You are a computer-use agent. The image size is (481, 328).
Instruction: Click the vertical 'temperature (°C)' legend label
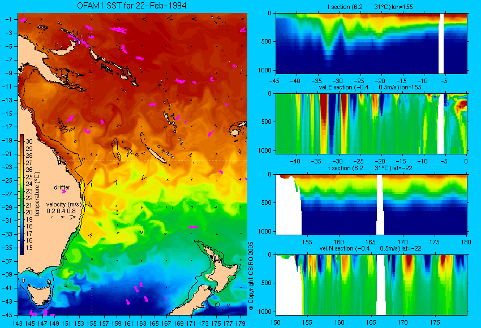[x=37, y=194]
